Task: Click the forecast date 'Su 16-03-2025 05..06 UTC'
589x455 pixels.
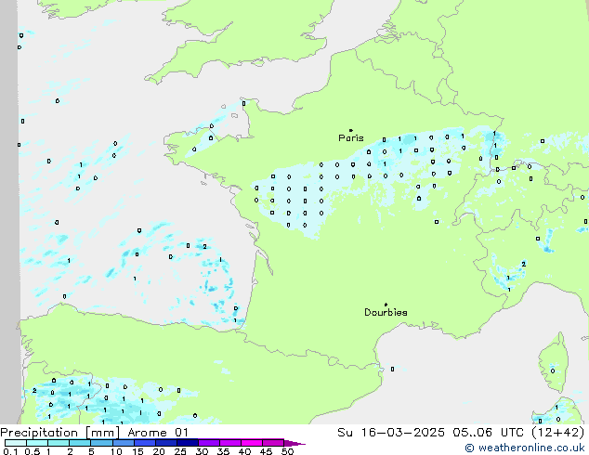Action: [x=431, y=433]
